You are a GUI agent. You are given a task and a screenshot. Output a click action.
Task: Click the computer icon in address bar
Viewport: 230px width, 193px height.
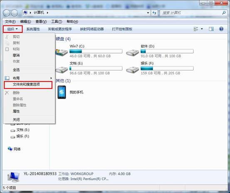point(25,12)
